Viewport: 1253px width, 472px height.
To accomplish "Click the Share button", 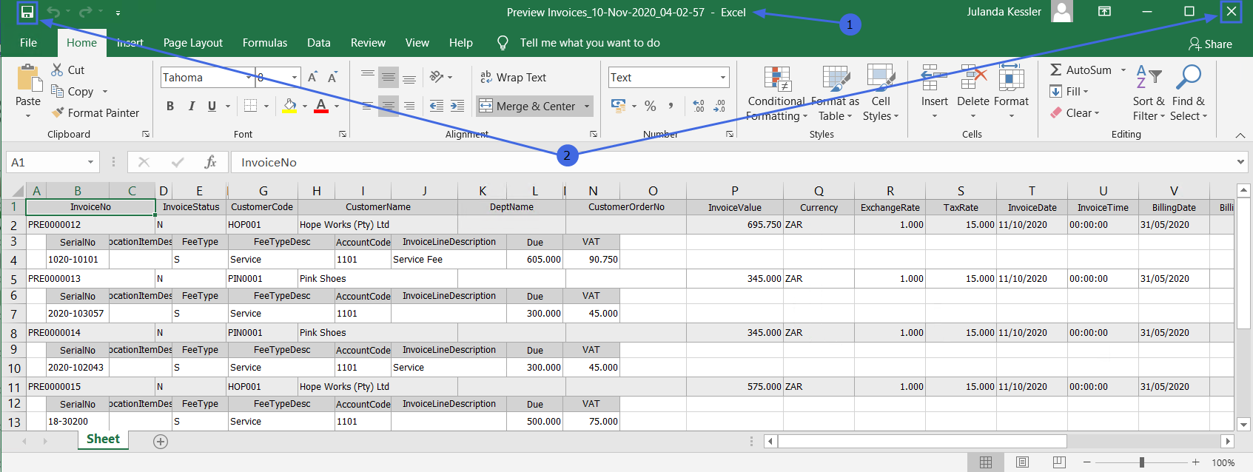I will pyautogui.click(x=1210, y=44).
